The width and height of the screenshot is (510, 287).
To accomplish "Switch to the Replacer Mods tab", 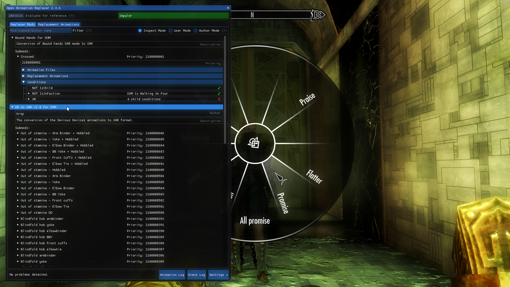I will point(23,24).
